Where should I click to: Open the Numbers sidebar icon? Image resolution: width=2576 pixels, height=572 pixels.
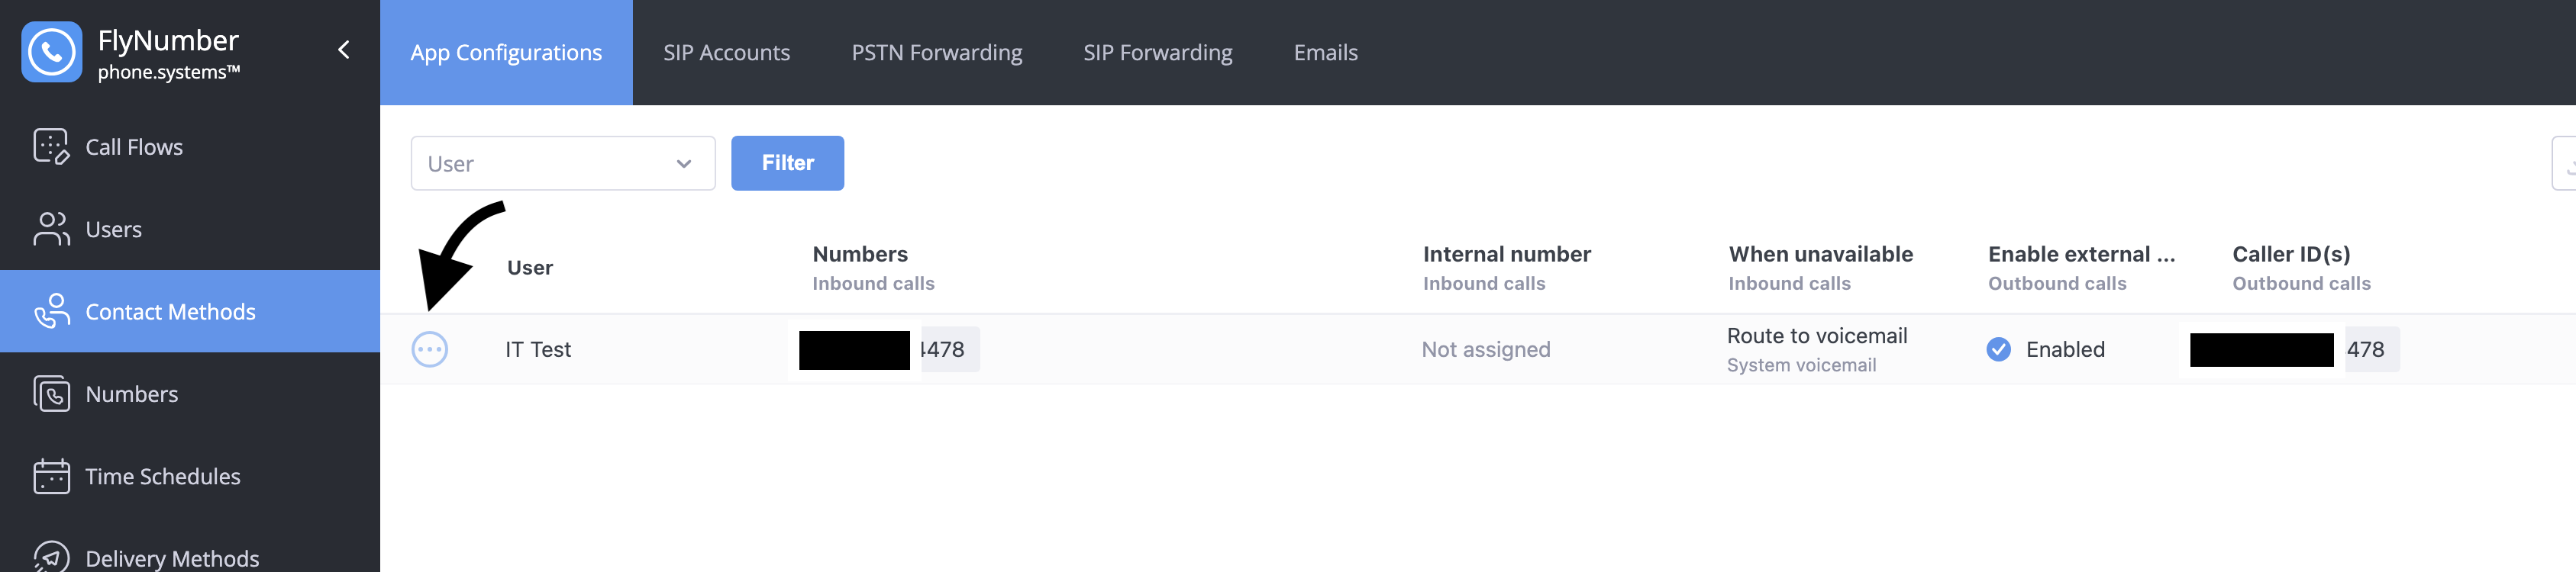(x=51, y=394)
